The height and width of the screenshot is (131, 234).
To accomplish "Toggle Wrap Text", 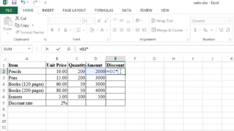I will [162, 21].
